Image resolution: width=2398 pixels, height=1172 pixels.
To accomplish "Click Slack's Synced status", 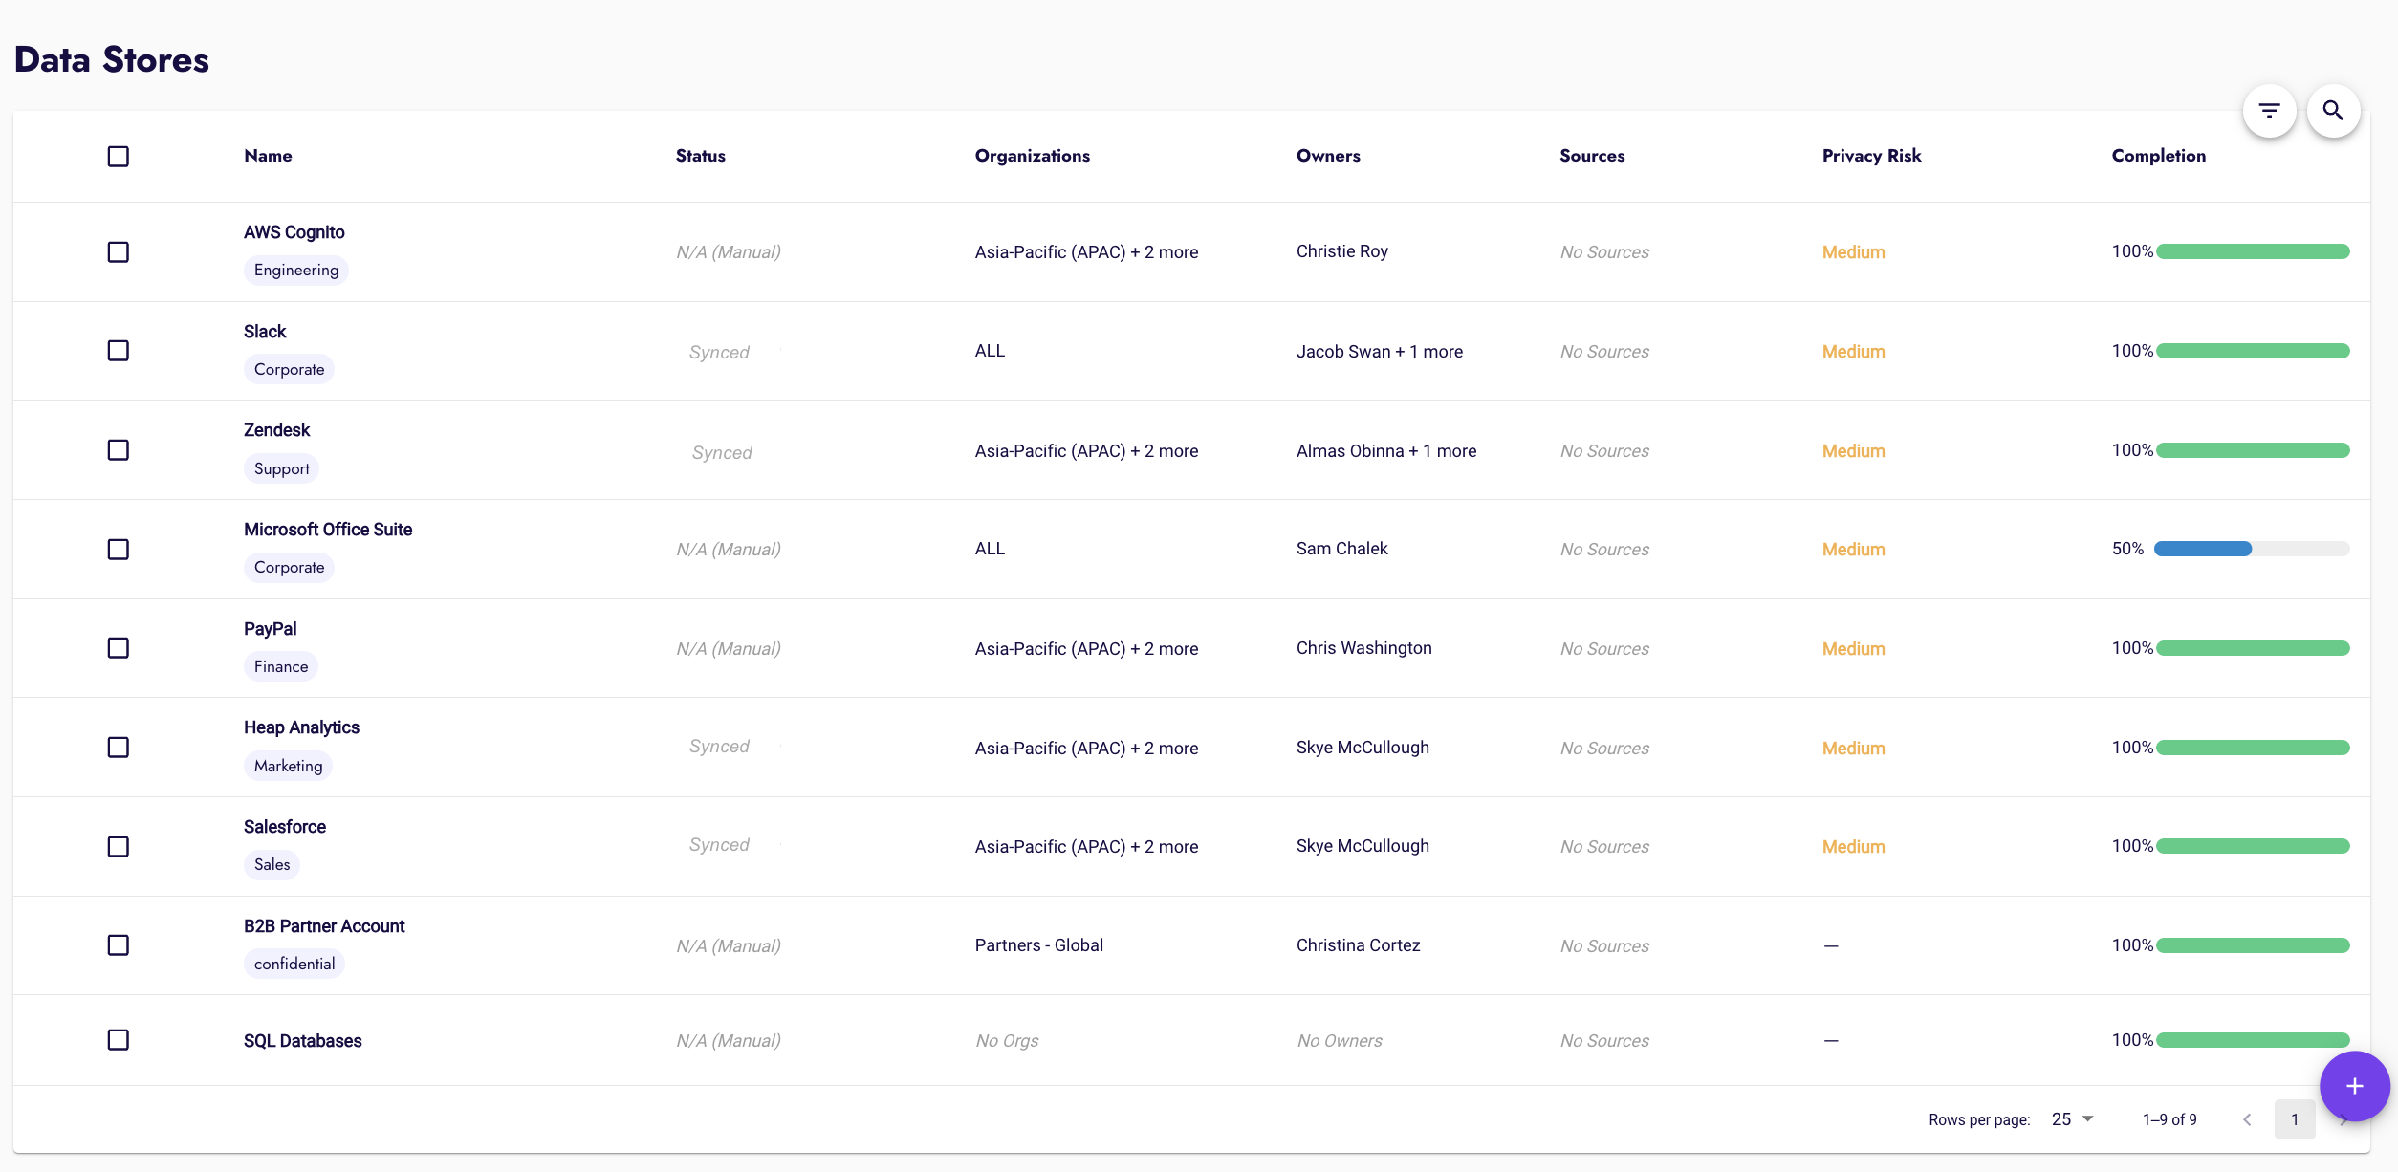I will (719, 352).
